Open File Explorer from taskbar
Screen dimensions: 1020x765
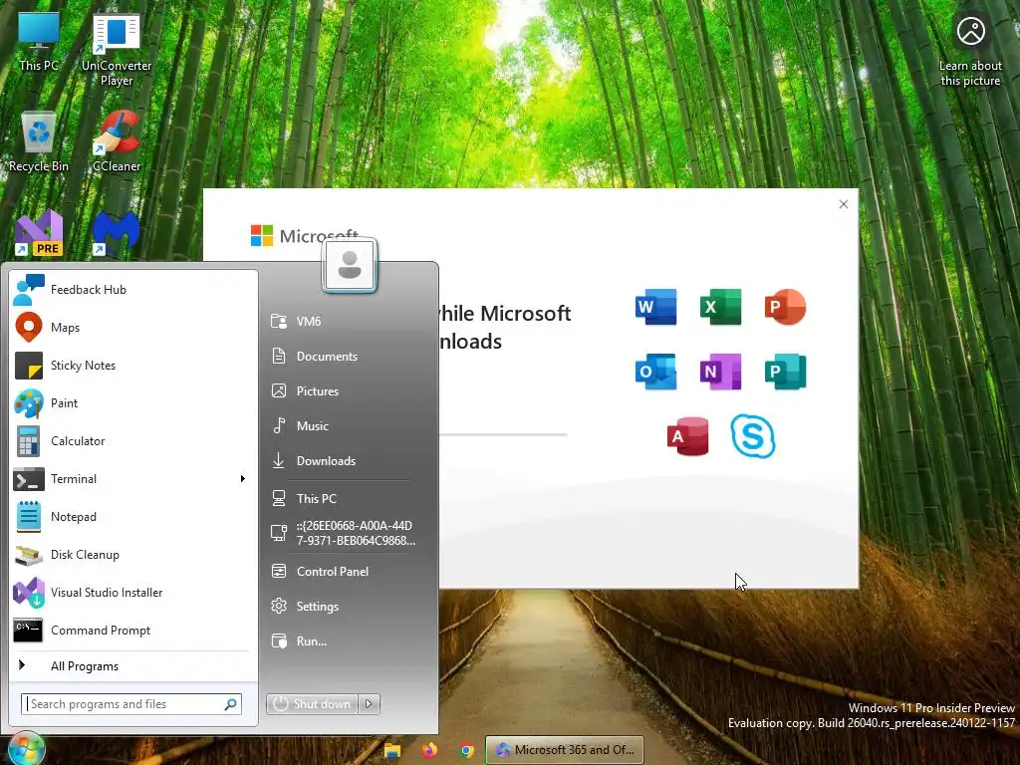(391, 750)
